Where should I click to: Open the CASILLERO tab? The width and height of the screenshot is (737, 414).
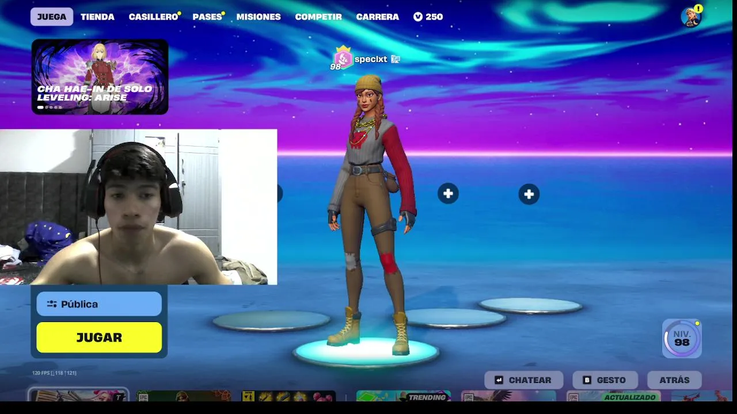coord(153,17)
